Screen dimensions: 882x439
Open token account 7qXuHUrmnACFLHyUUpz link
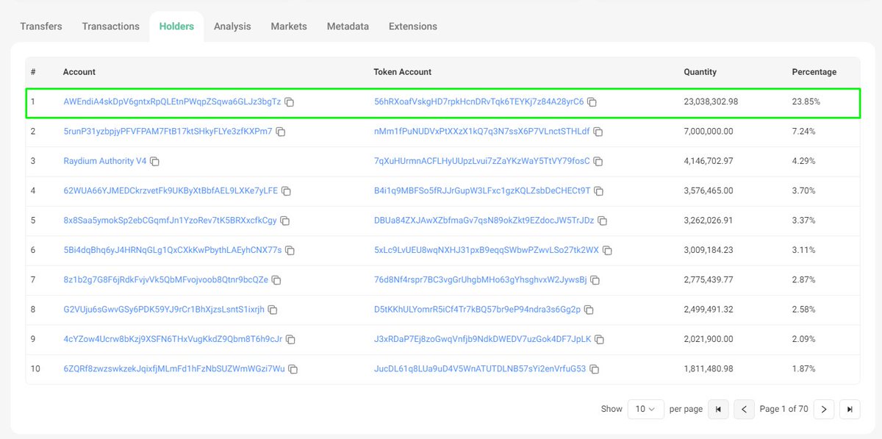coord(481,161)
